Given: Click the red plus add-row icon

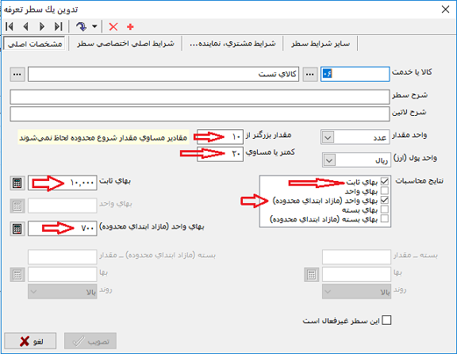Looking at the screenshot, I should pyautogui.click(x=130, y=27).
